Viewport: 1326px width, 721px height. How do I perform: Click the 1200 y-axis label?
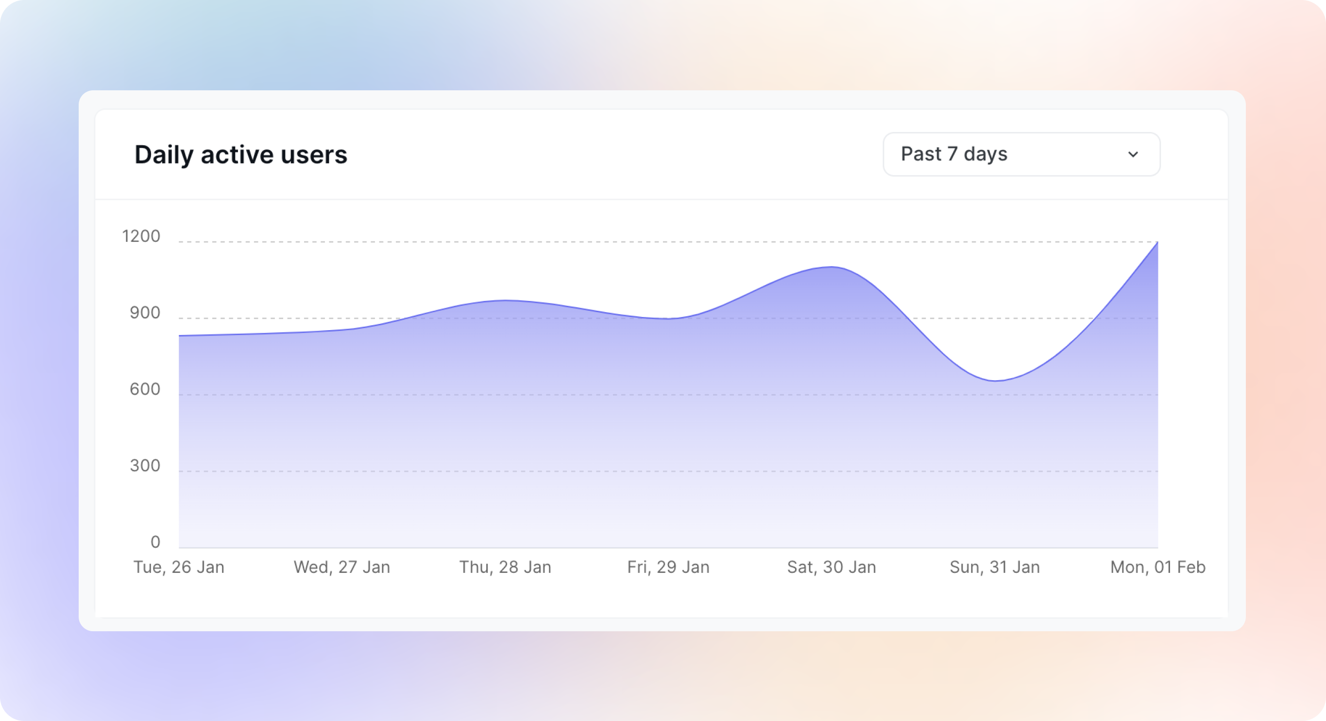point(141,236)
